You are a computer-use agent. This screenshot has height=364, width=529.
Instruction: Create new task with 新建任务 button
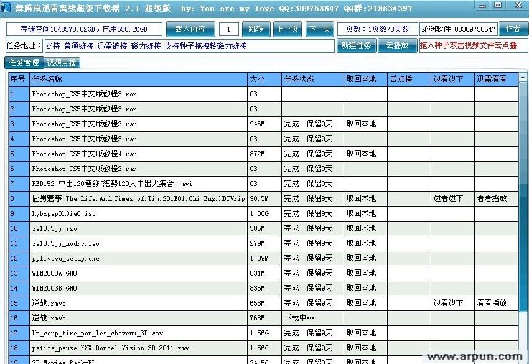pos(356,45)
